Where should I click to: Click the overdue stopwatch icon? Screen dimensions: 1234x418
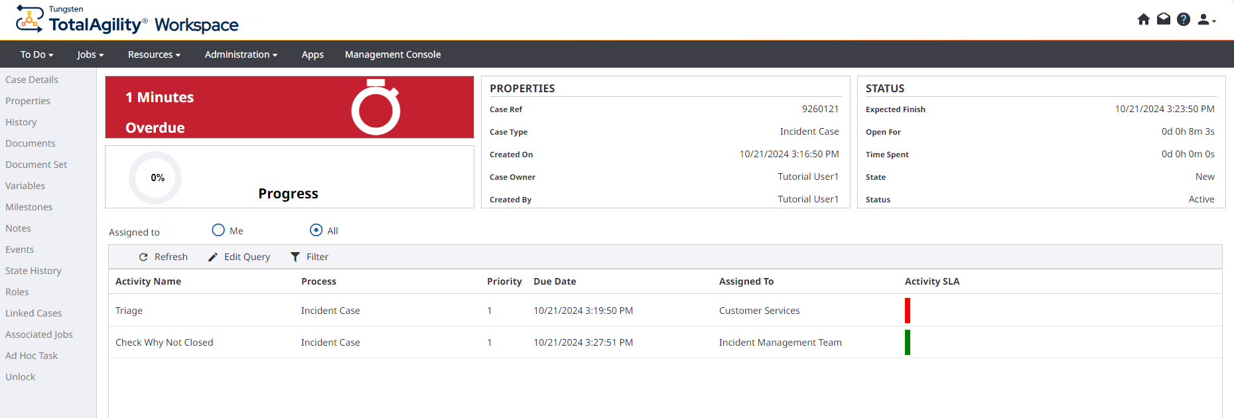[x=376, y=107]
